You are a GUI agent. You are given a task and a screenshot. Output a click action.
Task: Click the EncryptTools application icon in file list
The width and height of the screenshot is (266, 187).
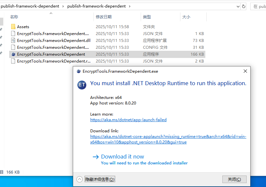[x=13, y=54]
